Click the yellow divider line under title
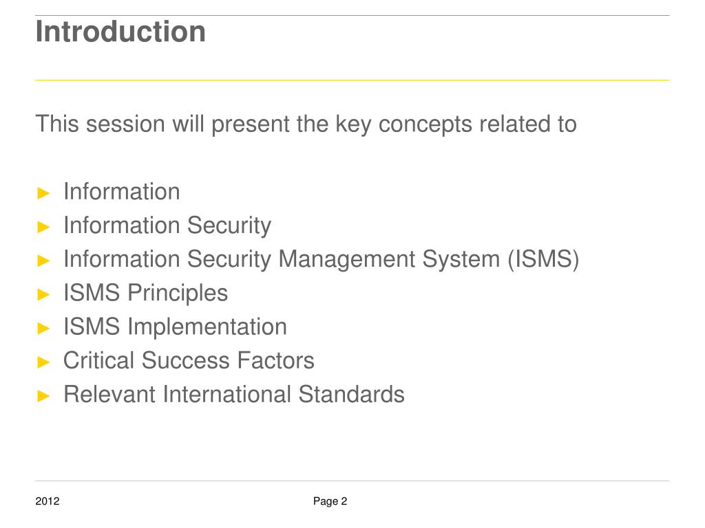The image size is (705, 528). (x=352, y=80)
